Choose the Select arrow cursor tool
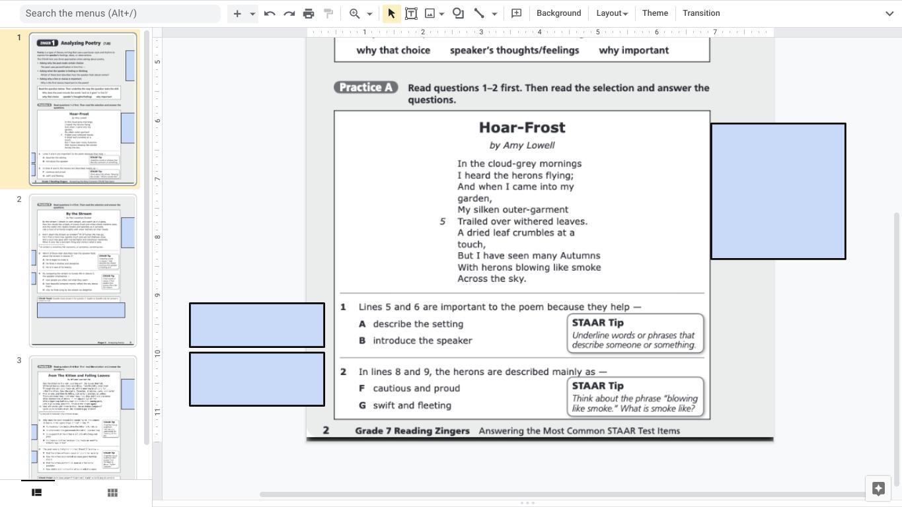 pos(391,13)
